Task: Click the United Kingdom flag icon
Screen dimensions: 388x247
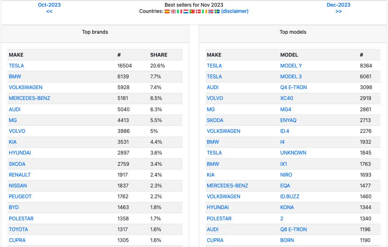Action: tap(173, 12)
